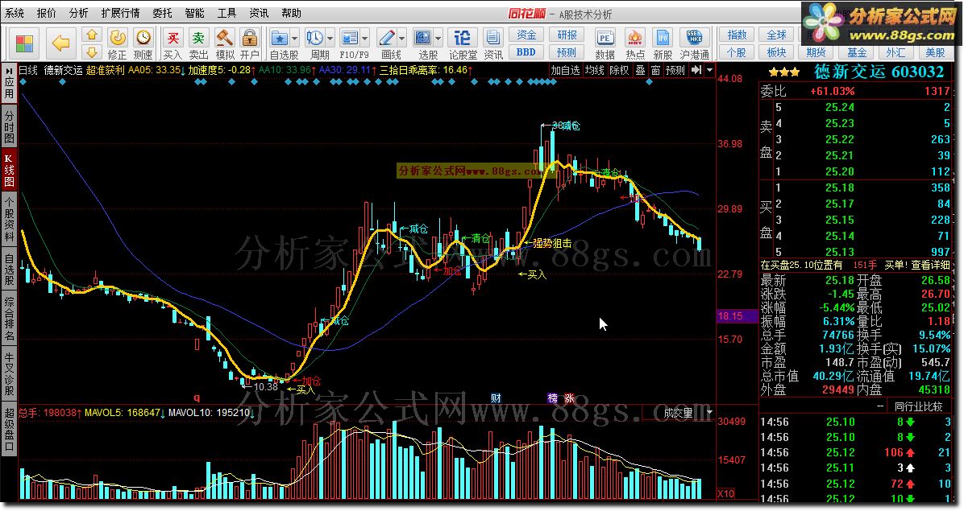Switch to 分时图 side tab
This screenshot has height=511, width=964.
coord(9,127)
